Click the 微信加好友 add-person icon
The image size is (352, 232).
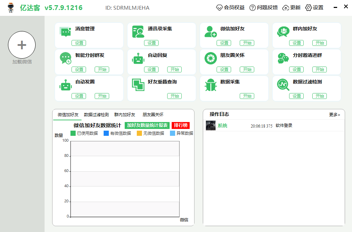point(210,32)
